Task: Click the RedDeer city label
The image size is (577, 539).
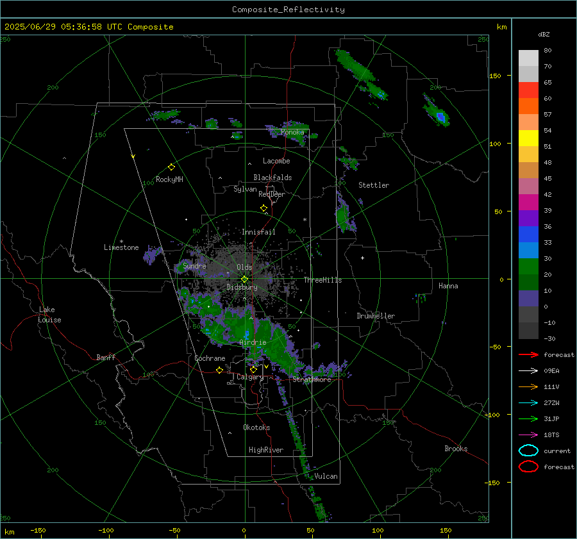Action: coord(272,194)
